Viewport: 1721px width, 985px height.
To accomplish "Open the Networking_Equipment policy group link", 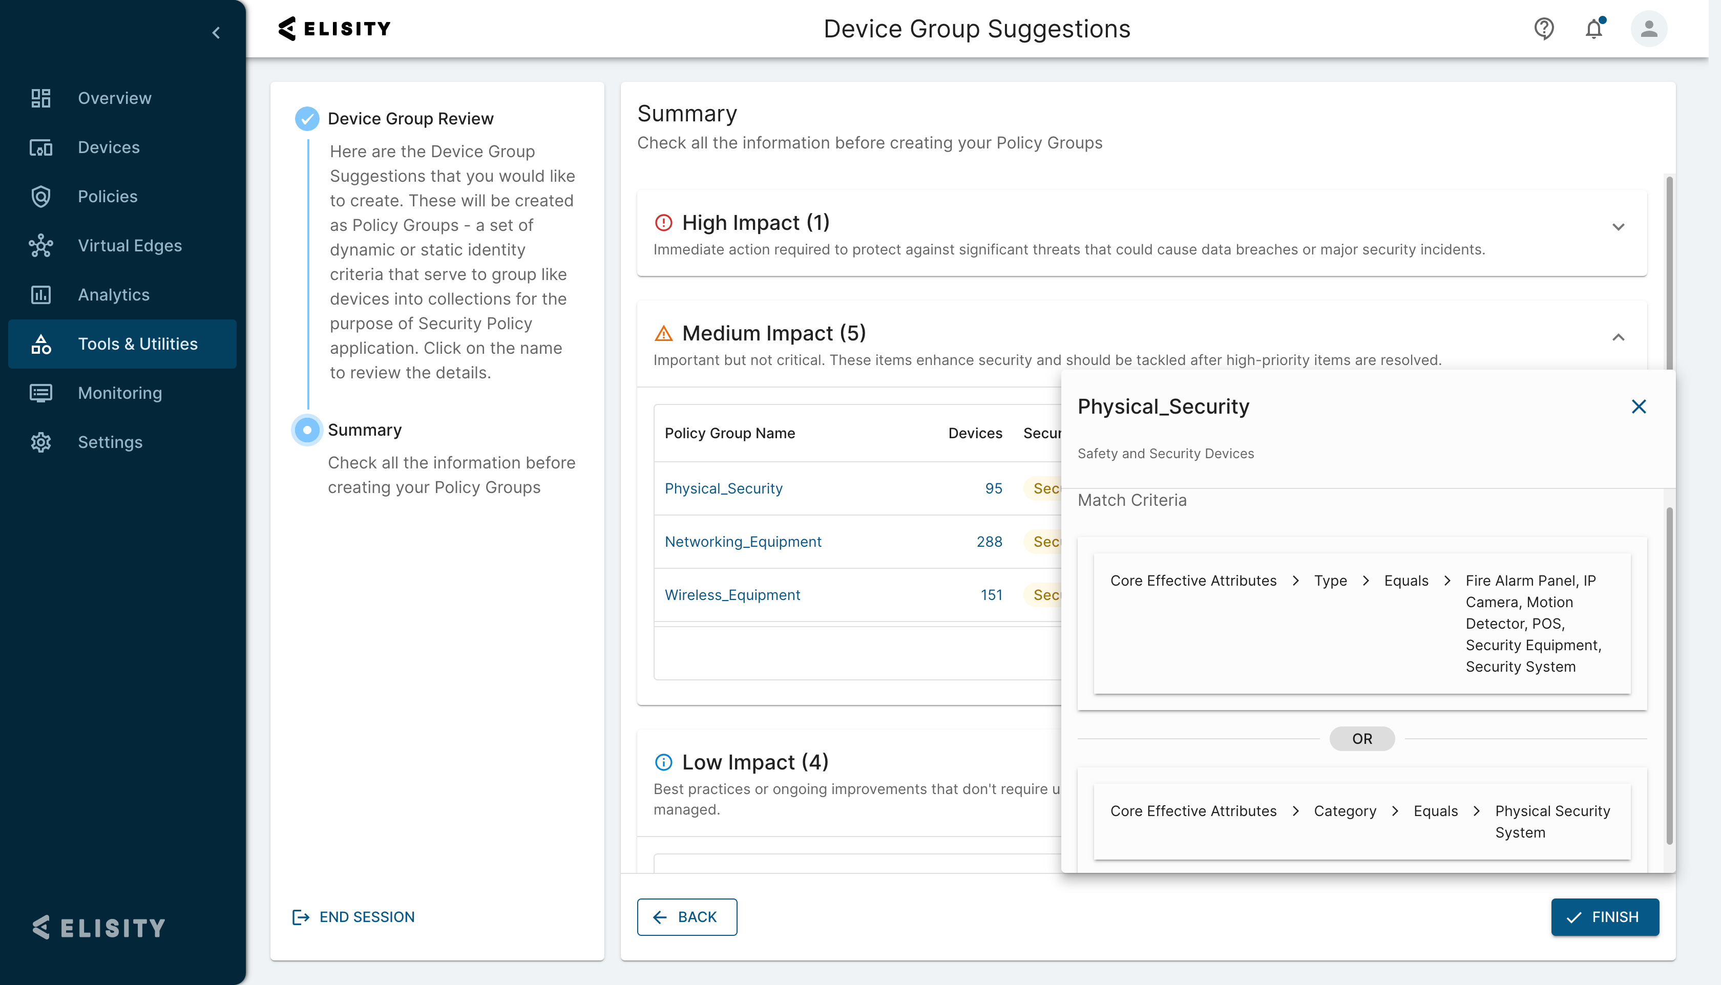I will point(742,542).
